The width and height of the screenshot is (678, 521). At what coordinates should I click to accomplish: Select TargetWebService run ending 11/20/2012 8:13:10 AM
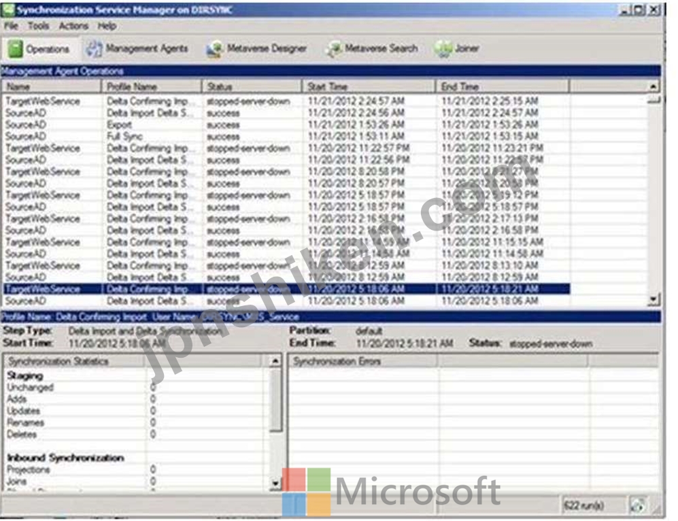point(286,265)
